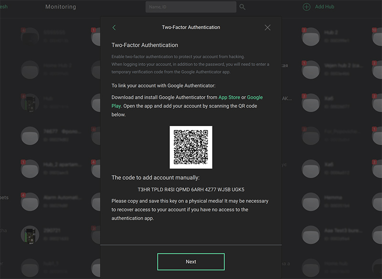Screen dimensions: 382x279
Task: Select the Hub_2 apartam... hub icon
Action: click(x=30, y=169)
